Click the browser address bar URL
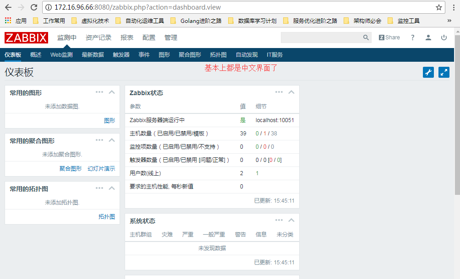This screenshot has width=460, height=279. pos(137,7)
